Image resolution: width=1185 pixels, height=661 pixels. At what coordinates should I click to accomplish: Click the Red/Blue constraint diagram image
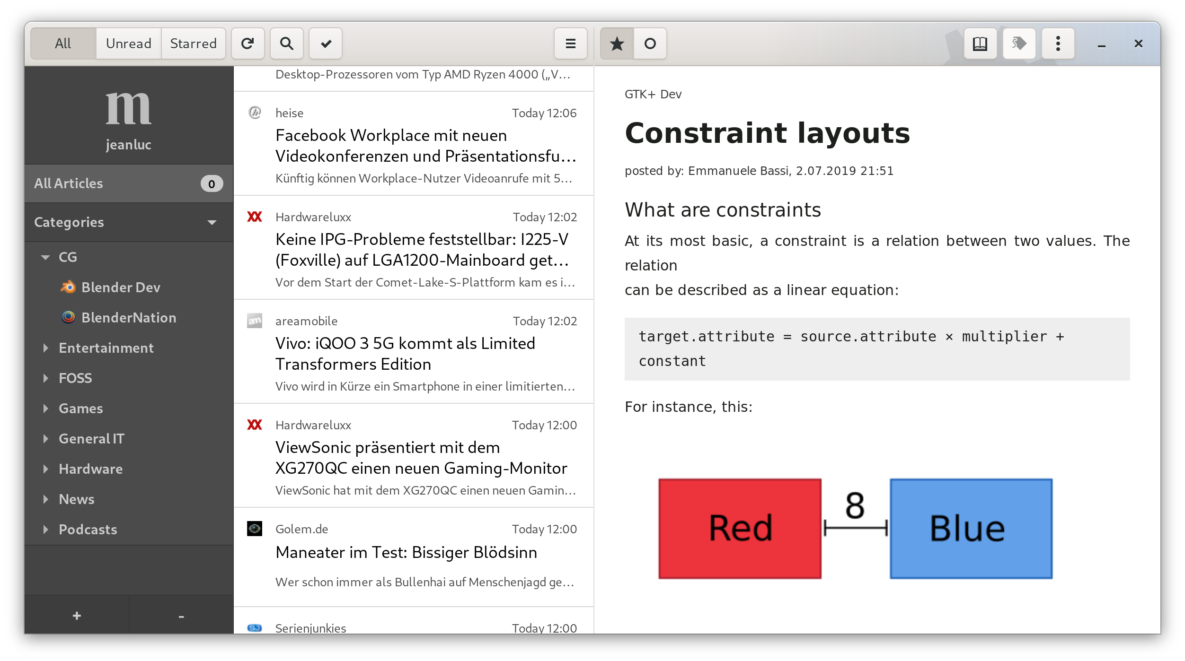[x=855, y=528]
